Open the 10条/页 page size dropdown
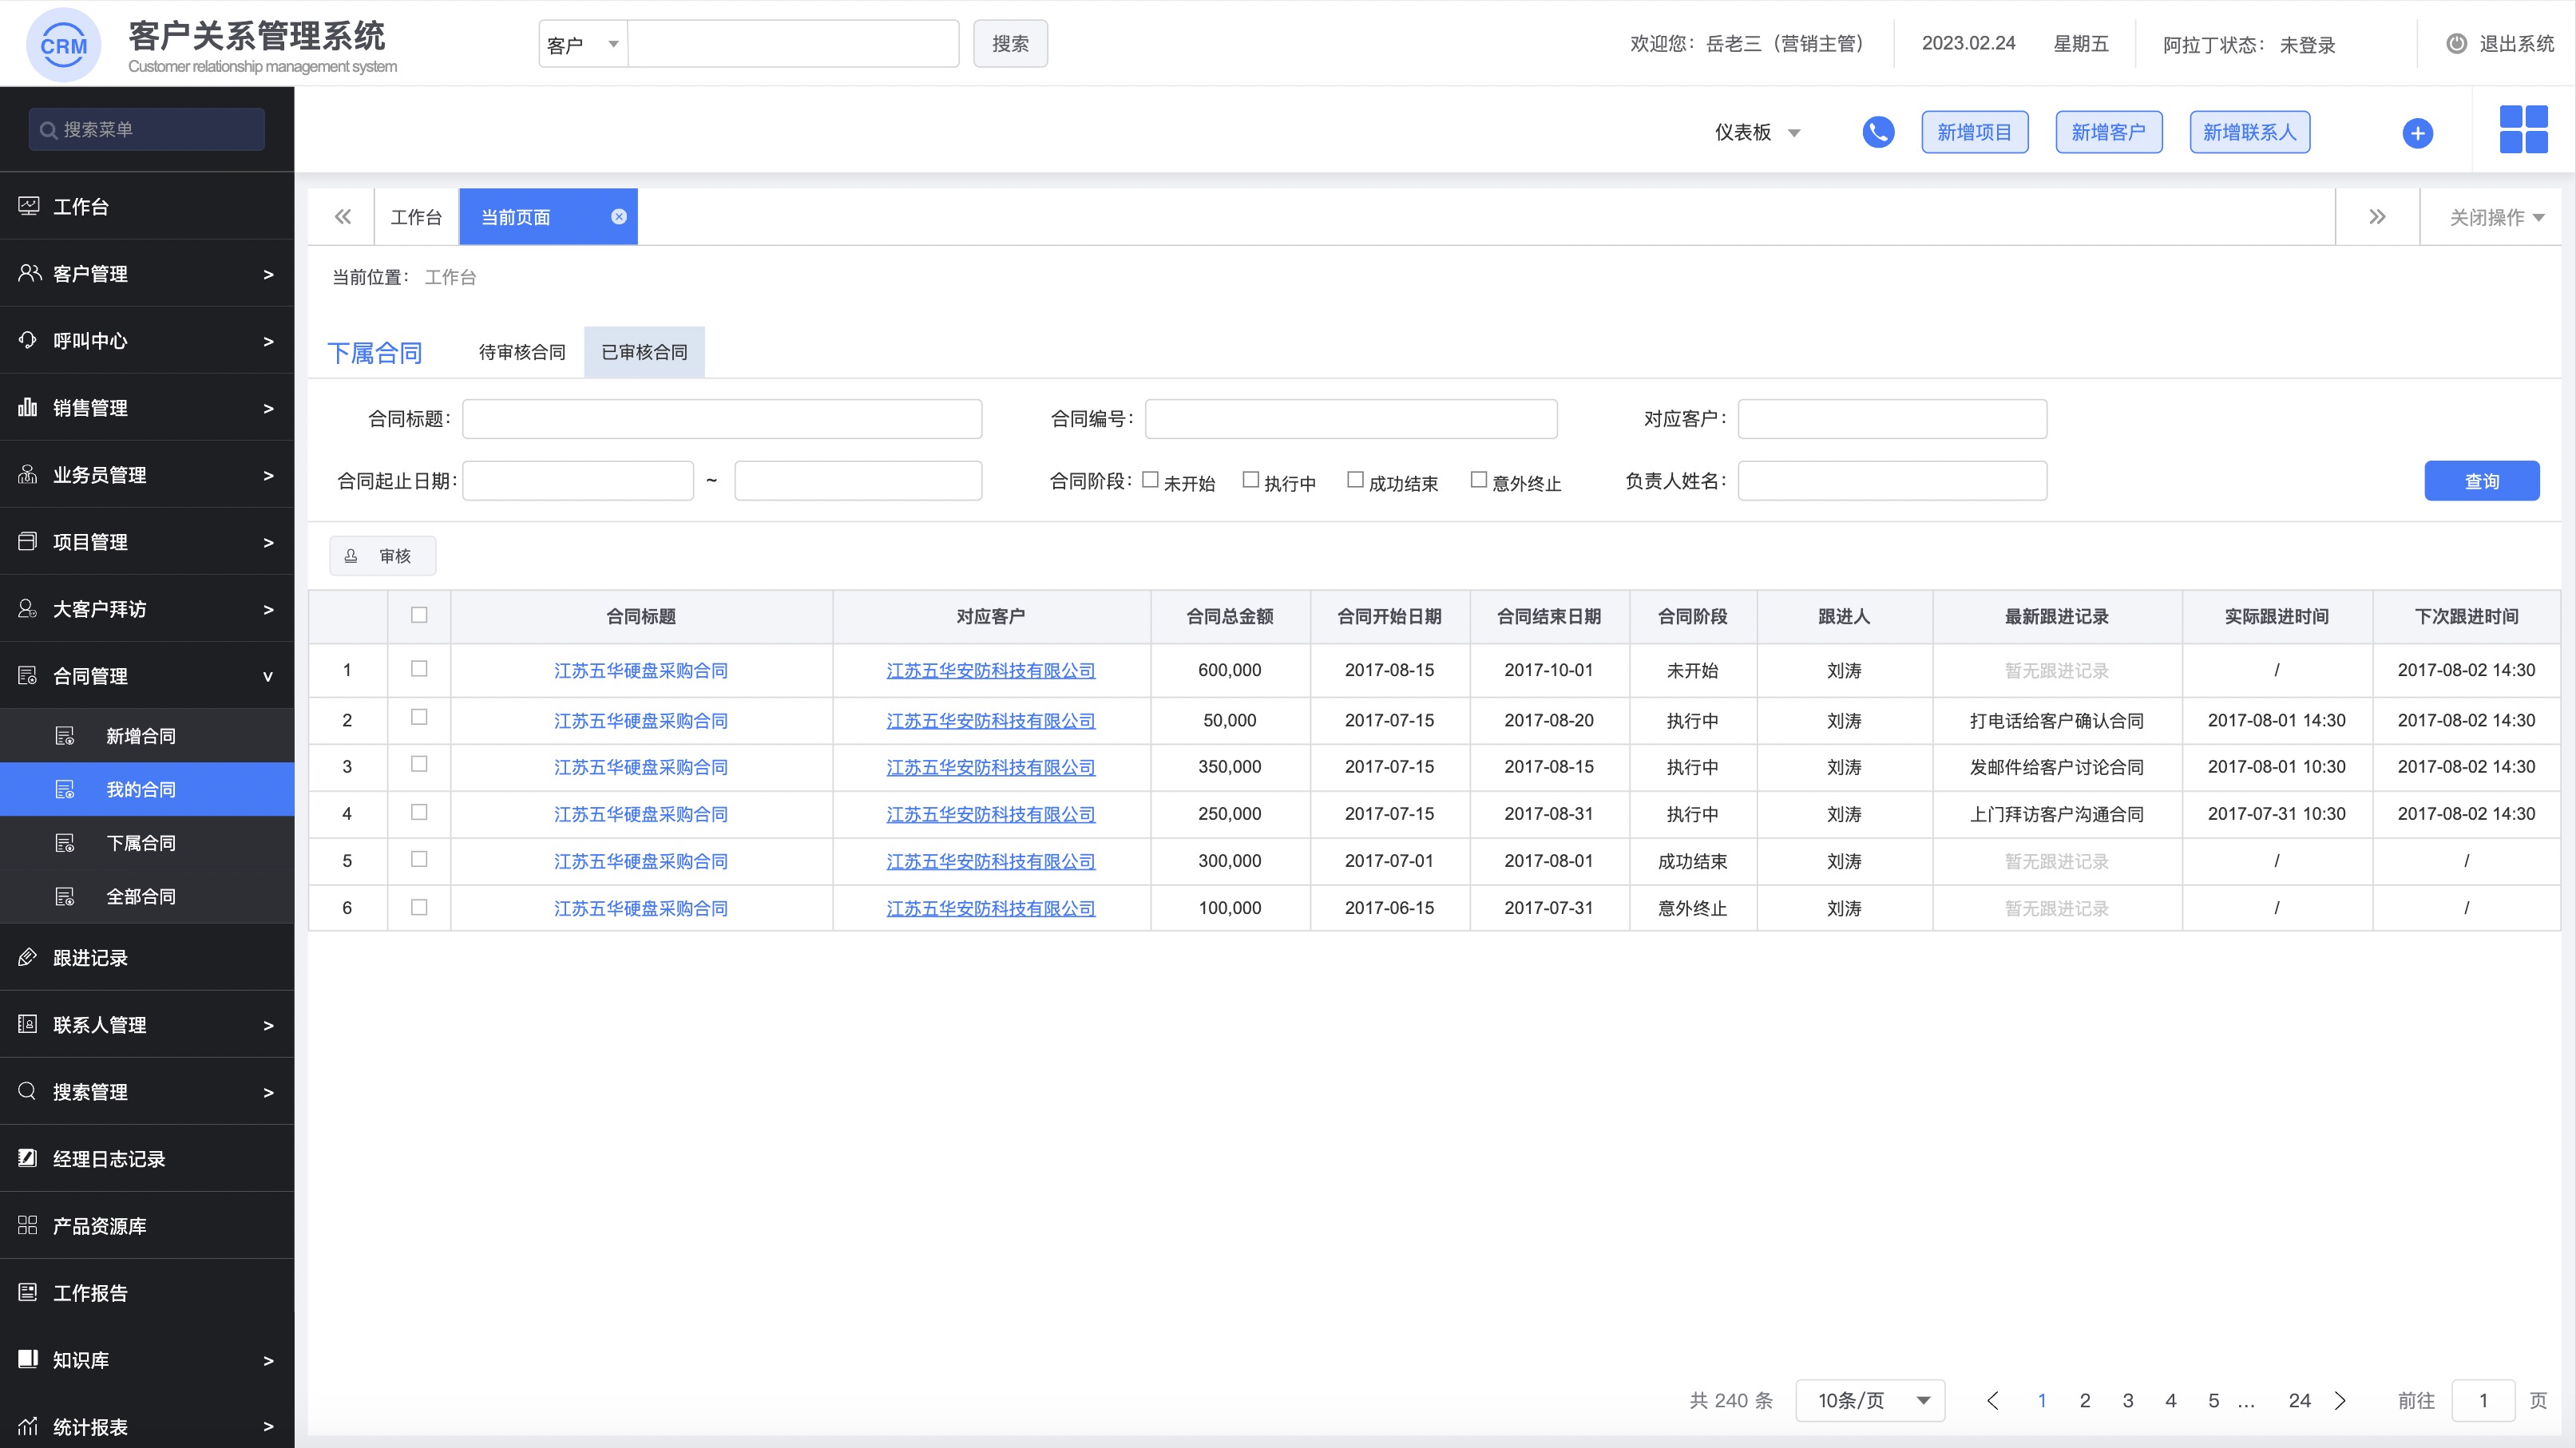Image resolution: width=2576 pixels, height=1448 pixels. click(x=1870, y=1400)
